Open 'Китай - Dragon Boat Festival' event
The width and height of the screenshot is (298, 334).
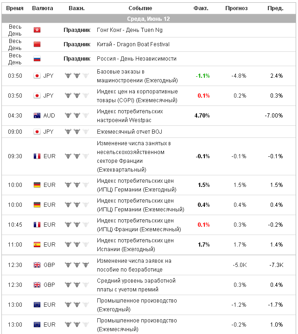133,44
